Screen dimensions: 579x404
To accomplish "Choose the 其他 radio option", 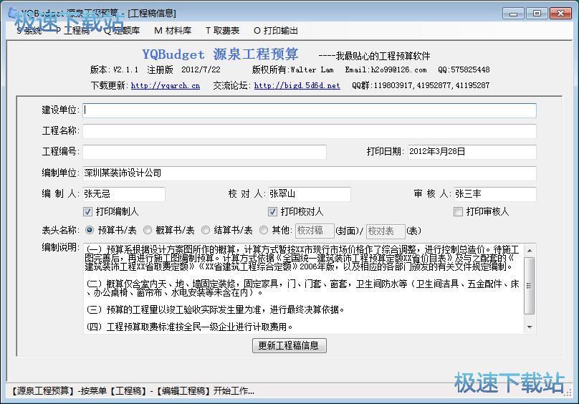I will coord(264,231).
